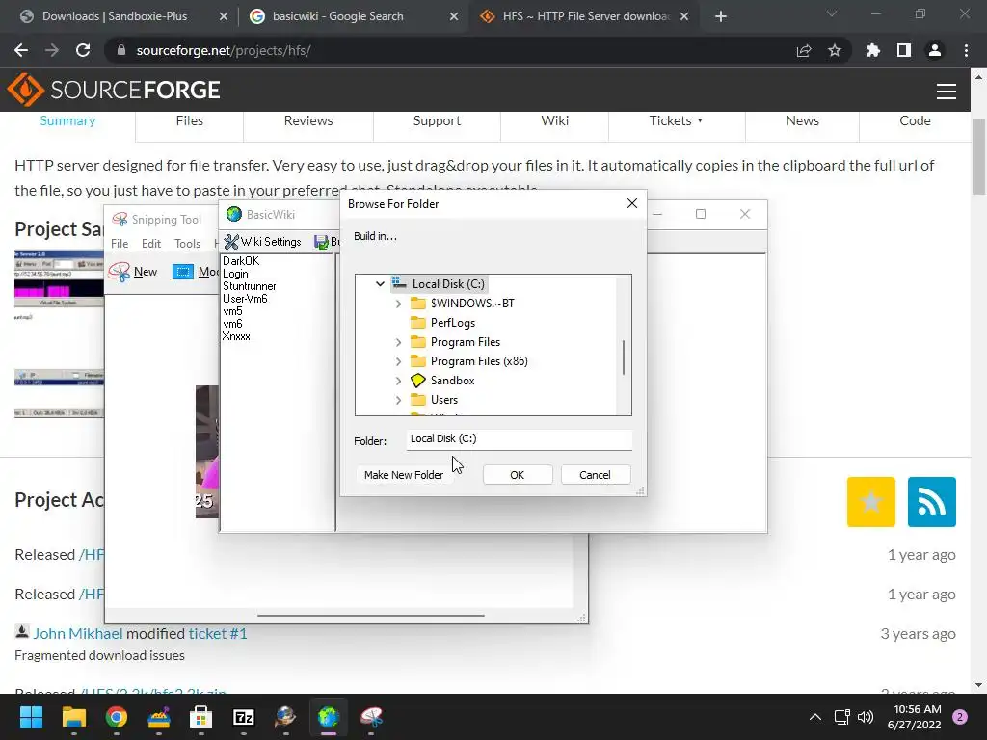Switch to the Support tab
This screenshot has width=987, height=740.
click(437, 120)
